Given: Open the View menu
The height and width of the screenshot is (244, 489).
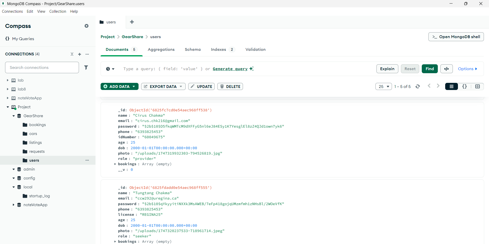Looking at the screenshot, I should pos(41,11).
